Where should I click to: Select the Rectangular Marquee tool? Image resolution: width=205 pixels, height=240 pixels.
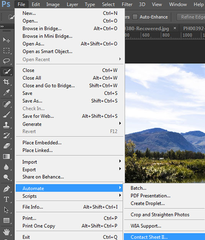point(6,51)
